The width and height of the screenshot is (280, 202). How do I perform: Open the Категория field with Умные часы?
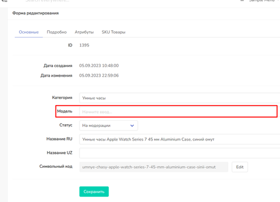(180, 98)
